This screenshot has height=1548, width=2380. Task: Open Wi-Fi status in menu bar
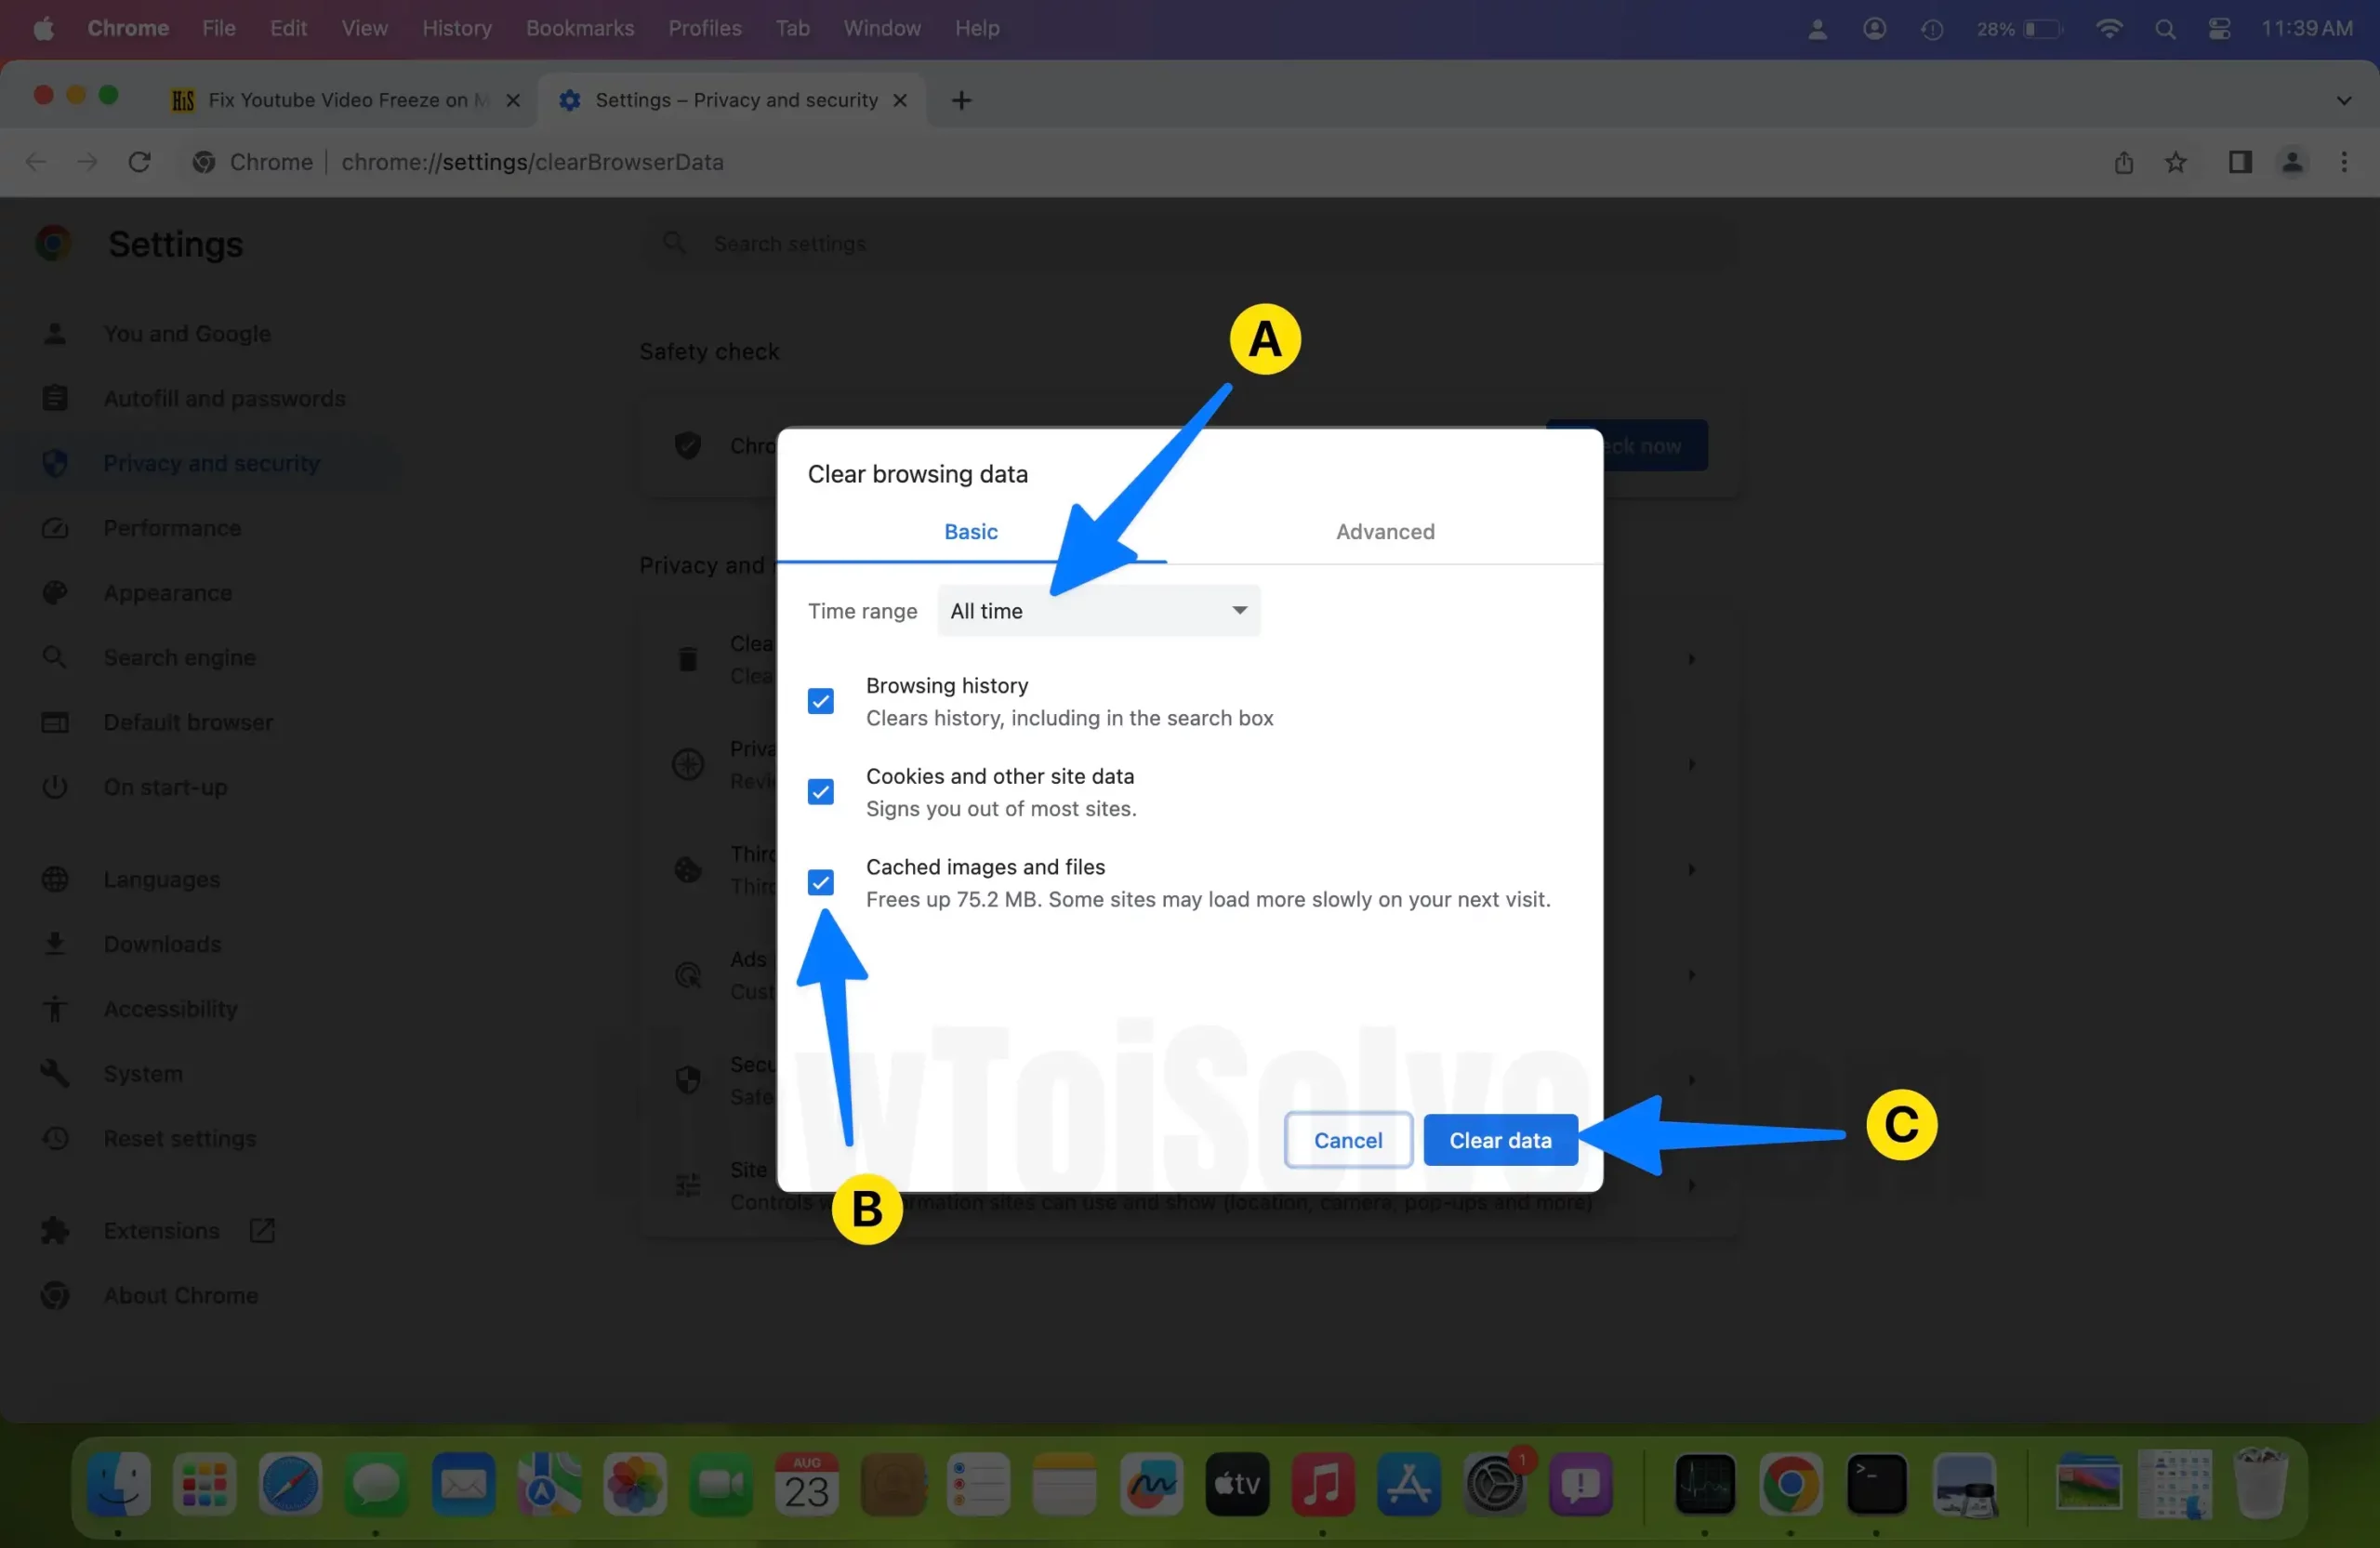pos(2108,28)
